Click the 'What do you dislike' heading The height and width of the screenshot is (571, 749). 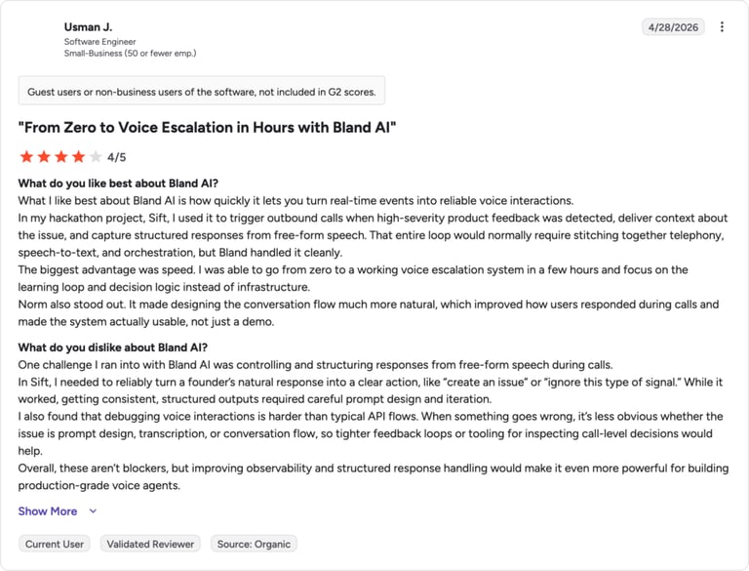coord(113,347)
